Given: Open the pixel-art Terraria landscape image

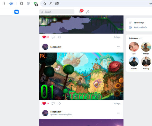Looking at the screenshot, I should coord(81,24).
